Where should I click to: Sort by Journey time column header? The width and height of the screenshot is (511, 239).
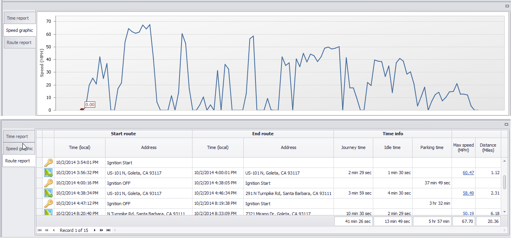click(x=353, y=147)
